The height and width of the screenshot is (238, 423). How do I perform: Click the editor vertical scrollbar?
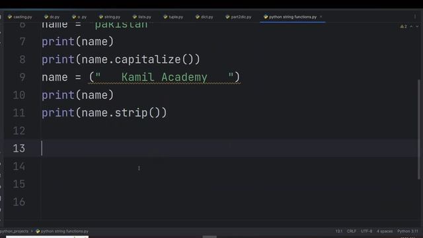click(419, 129)
